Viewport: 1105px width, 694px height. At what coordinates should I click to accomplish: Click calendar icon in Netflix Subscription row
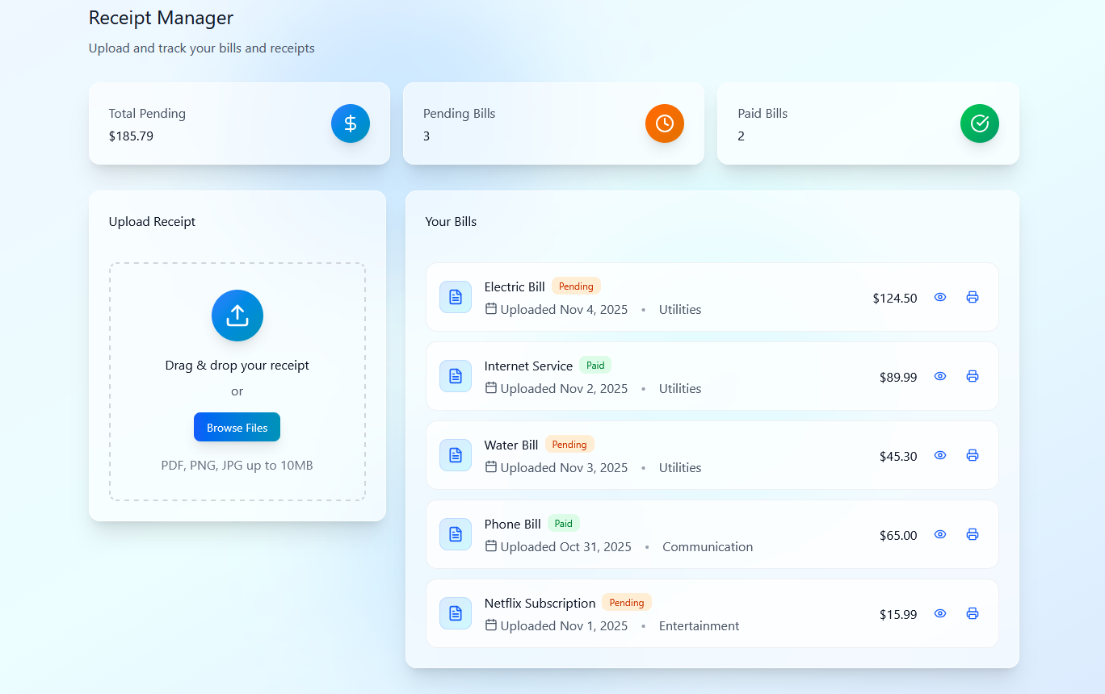tap(491, 625)
